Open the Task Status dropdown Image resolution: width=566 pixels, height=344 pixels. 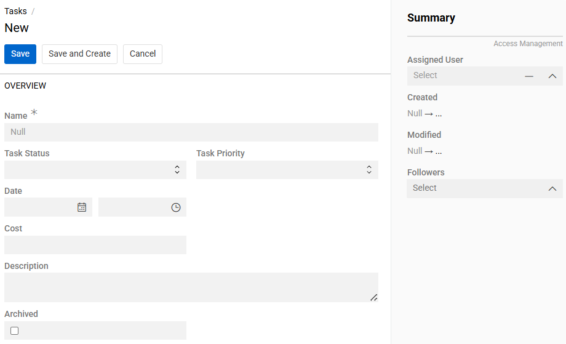[95, 170]
